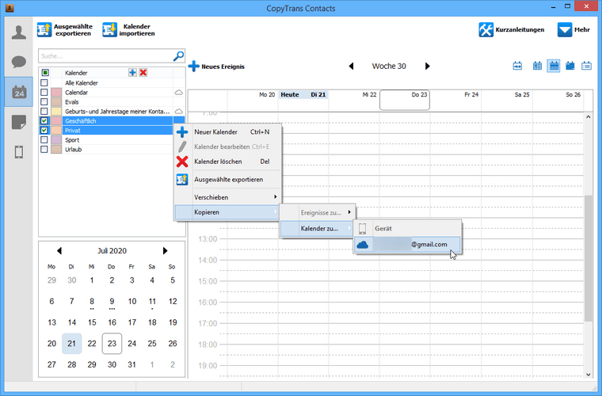Select July 9 in mini calendar
Viewport: 602px width, 396px height.
(112, 302)
